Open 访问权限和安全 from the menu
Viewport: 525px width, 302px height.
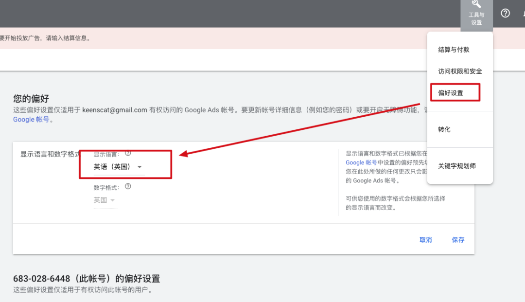tap(460, 71)
